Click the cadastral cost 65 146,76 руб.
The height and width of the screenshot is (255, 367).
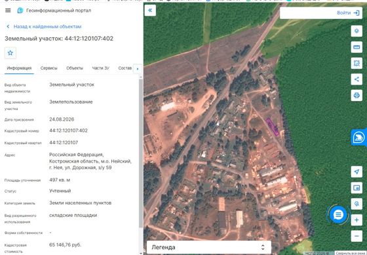66,245
